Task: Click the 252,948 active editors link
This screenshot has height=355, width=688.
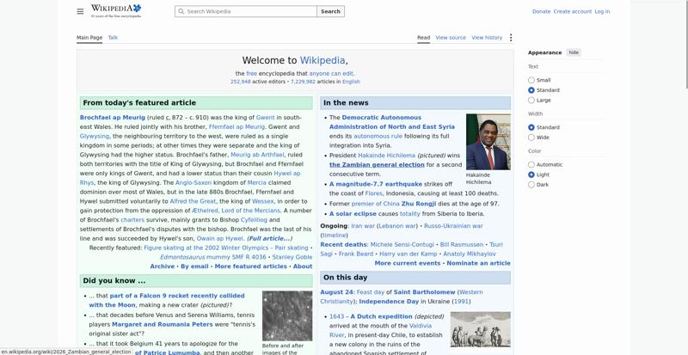Action: point(241,82)
